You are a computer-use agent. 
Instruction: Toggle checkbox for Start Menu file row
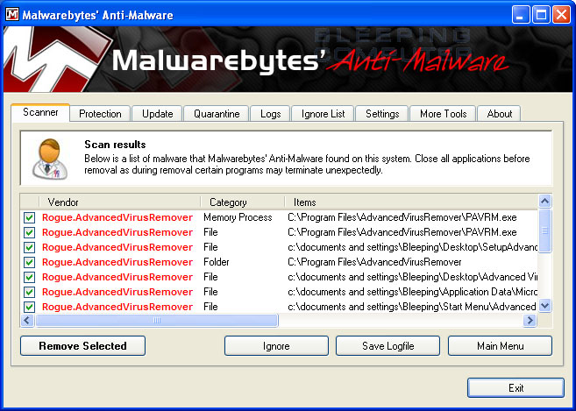pyautogui.click(x=30, y=307)
